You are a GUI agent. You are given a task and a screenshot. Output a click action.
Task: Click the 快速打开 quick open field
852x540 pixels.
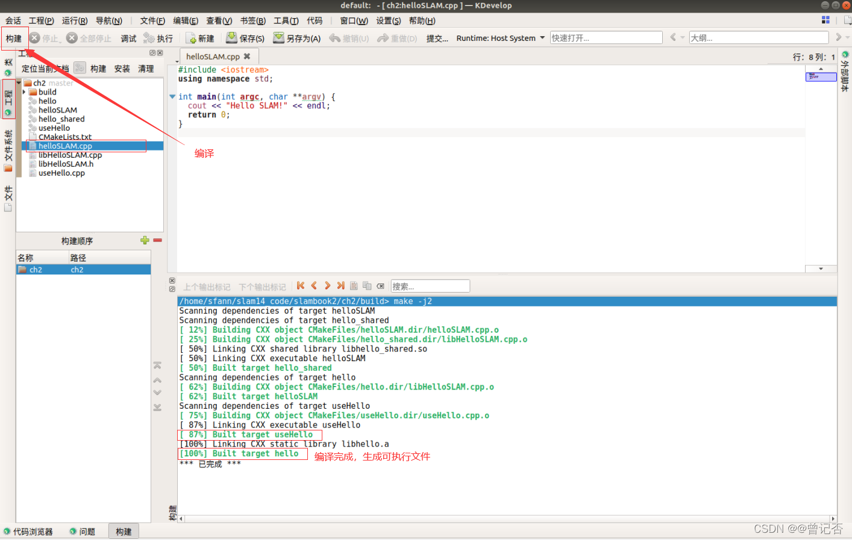coord(606,38)
